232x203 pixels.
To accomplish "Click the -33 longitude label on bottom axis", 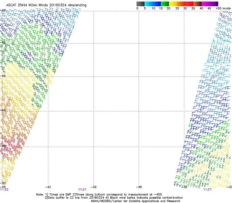I will coord(184,187).
